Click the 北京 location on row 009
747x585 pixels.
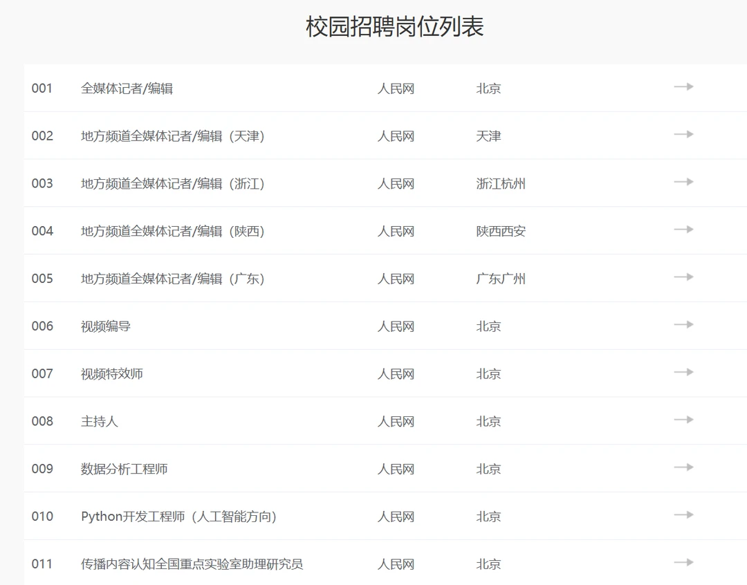(488, 469)
